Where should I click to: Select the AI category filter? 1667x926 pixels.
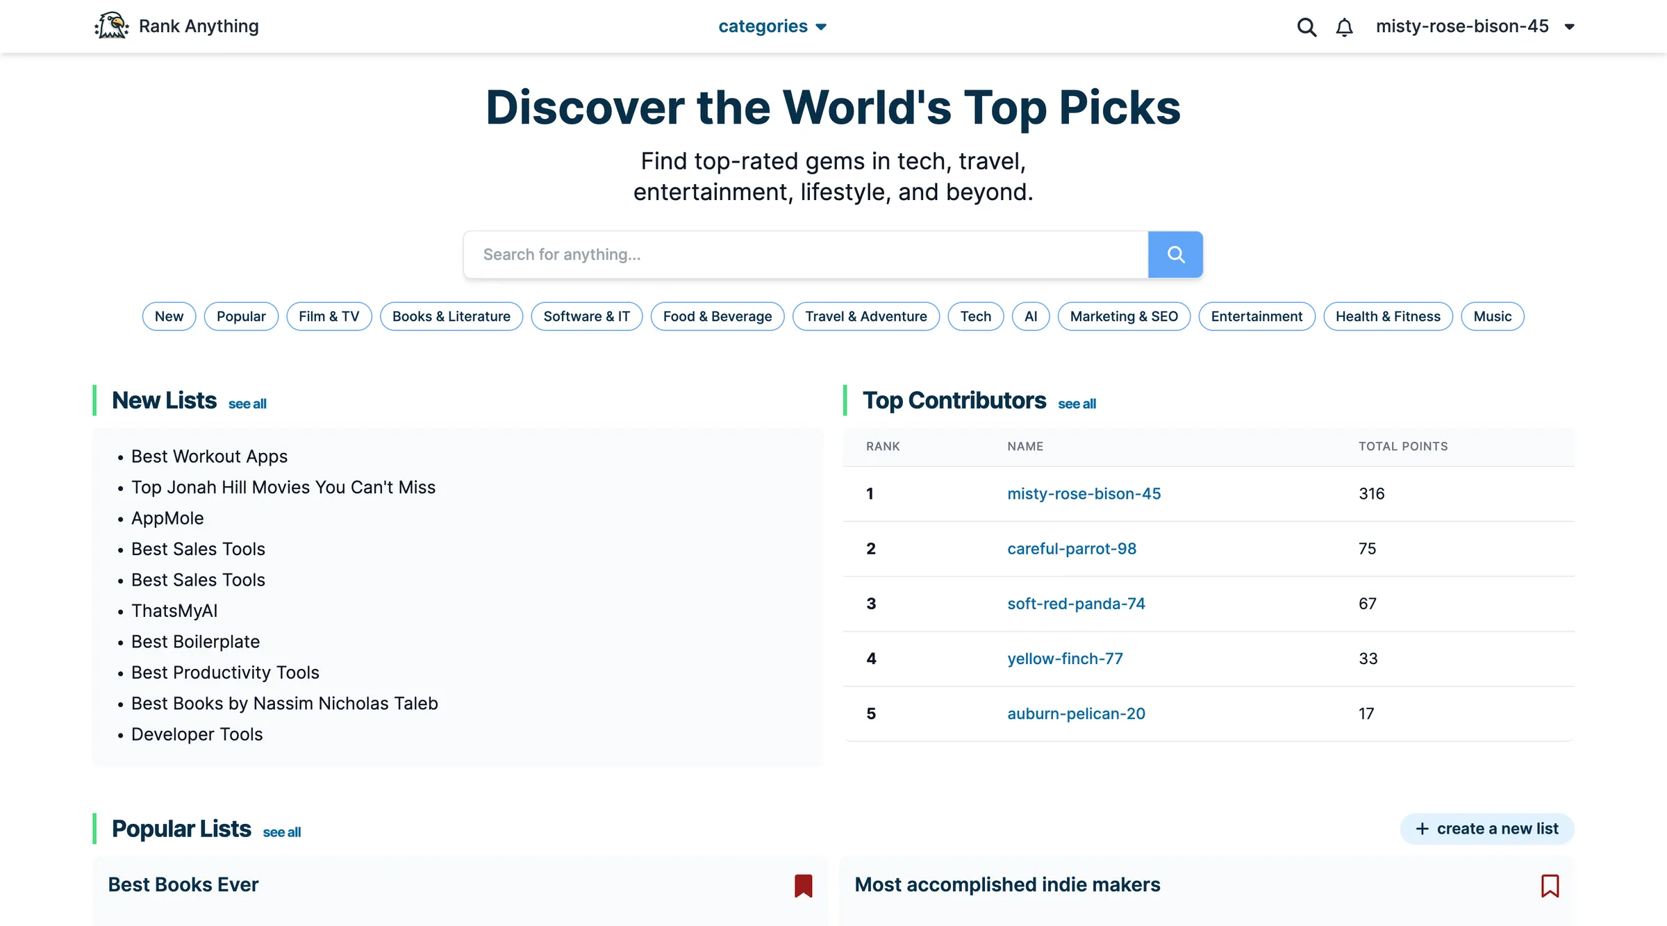1030,316
